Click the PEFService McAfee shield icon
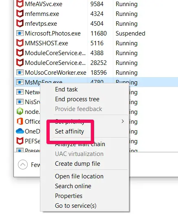 (20, 141)
